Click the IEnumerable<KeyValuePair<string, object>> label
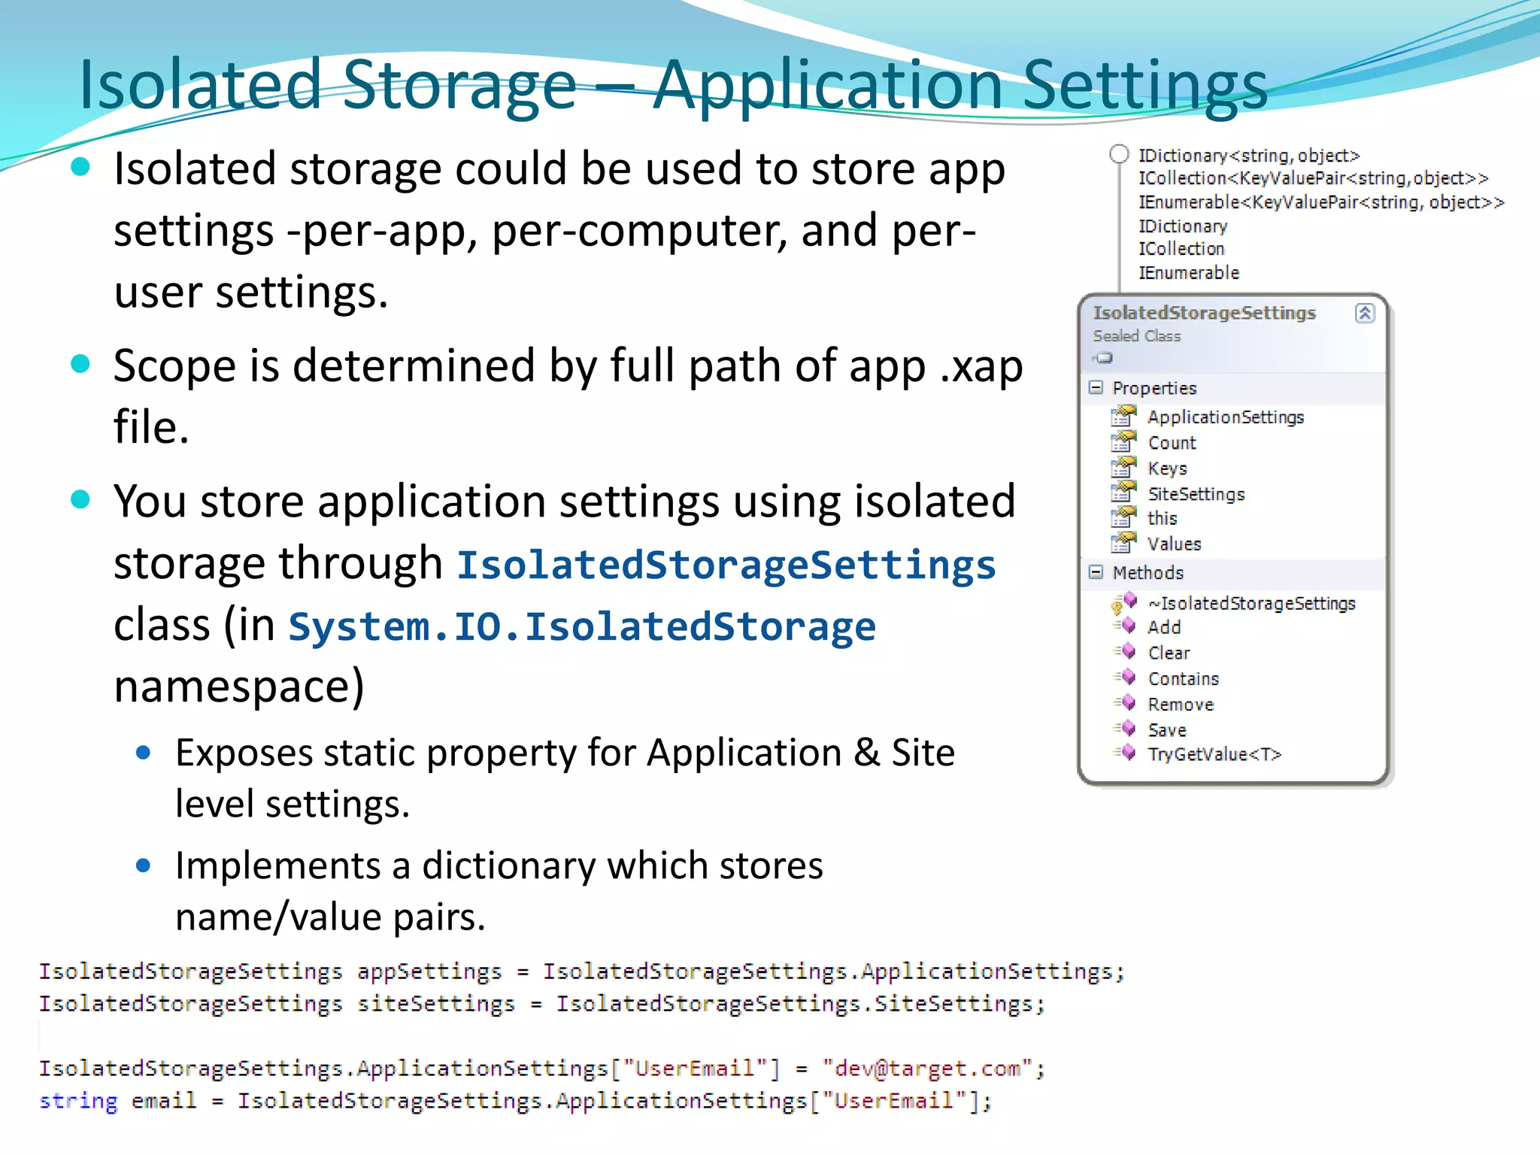1540x1155 pixels. [x=1321, y=202]
